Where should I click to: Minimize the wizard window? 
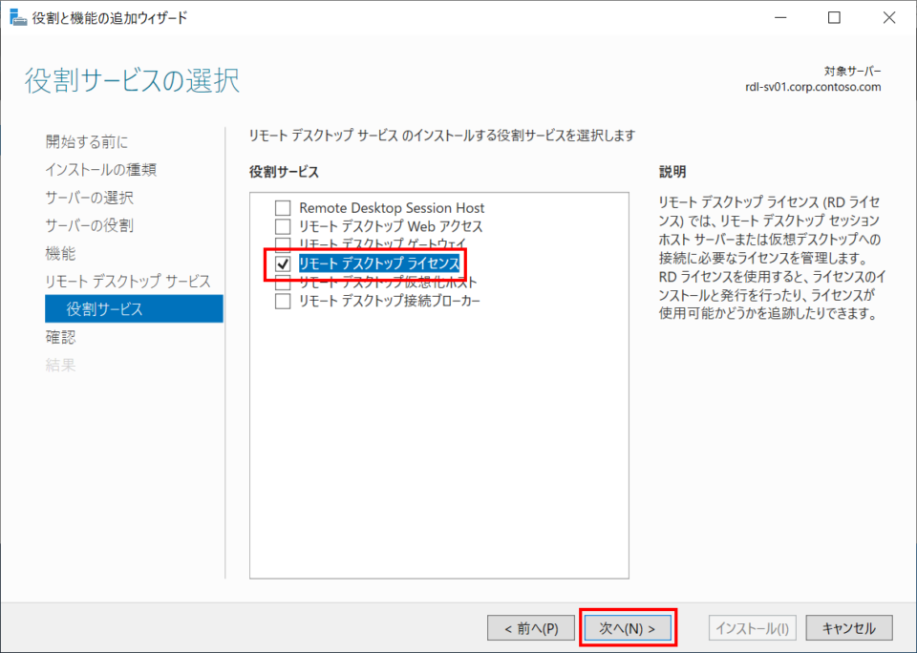[780, 17]
